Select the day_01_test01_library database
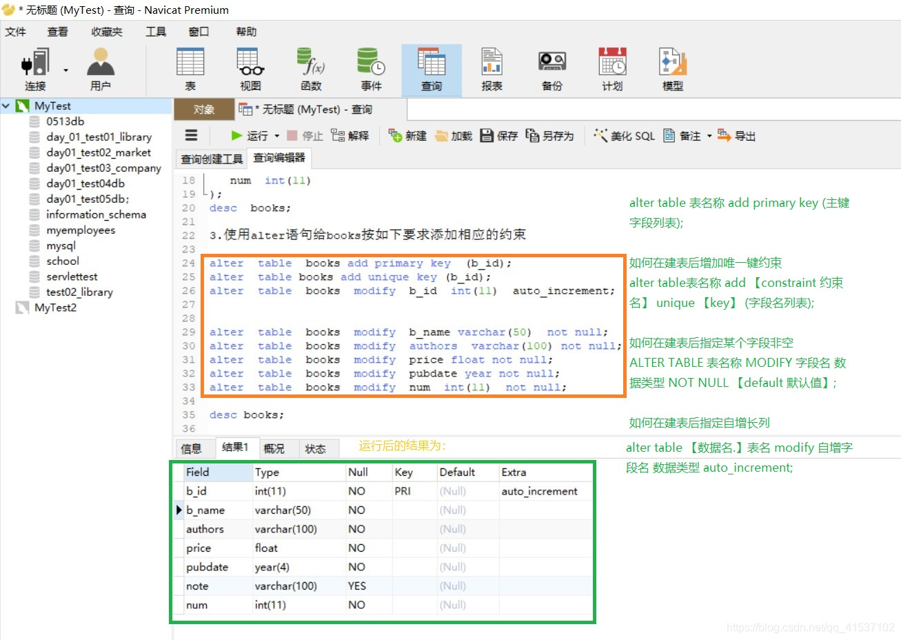 tap(99, 137)
